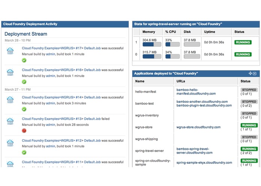Click move icon on Applications deployed panel
This screenshot has width=261, height=186.
pyautogui.click(x=250, y=73)
